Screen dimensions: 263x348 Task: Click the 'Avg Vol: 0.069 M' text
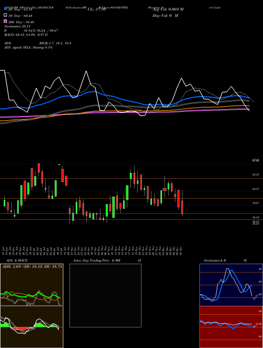pyautogui.click(x=168, y=9)
